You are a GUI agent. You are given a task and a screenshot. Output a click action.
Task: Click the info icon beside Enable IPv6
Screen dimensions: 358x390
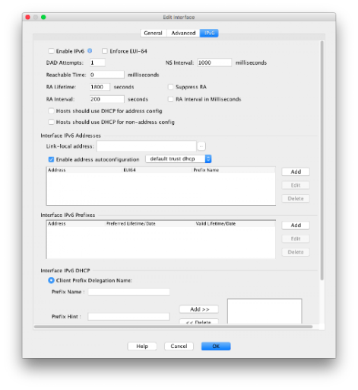pyautogui.click(x=90, y=51)
